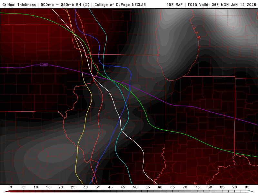The height and width of the screenshot is (193, 258).
Task: Click the "80" tick on the color scale
Action: (210, 187)
